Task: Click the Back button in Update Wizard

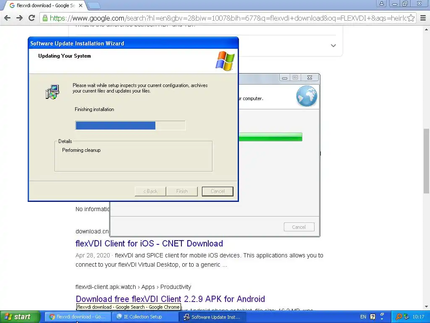Action: (150, 191)
